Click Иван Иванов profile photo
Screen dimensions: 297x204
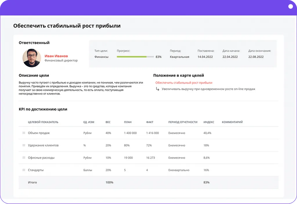point(31,58)
